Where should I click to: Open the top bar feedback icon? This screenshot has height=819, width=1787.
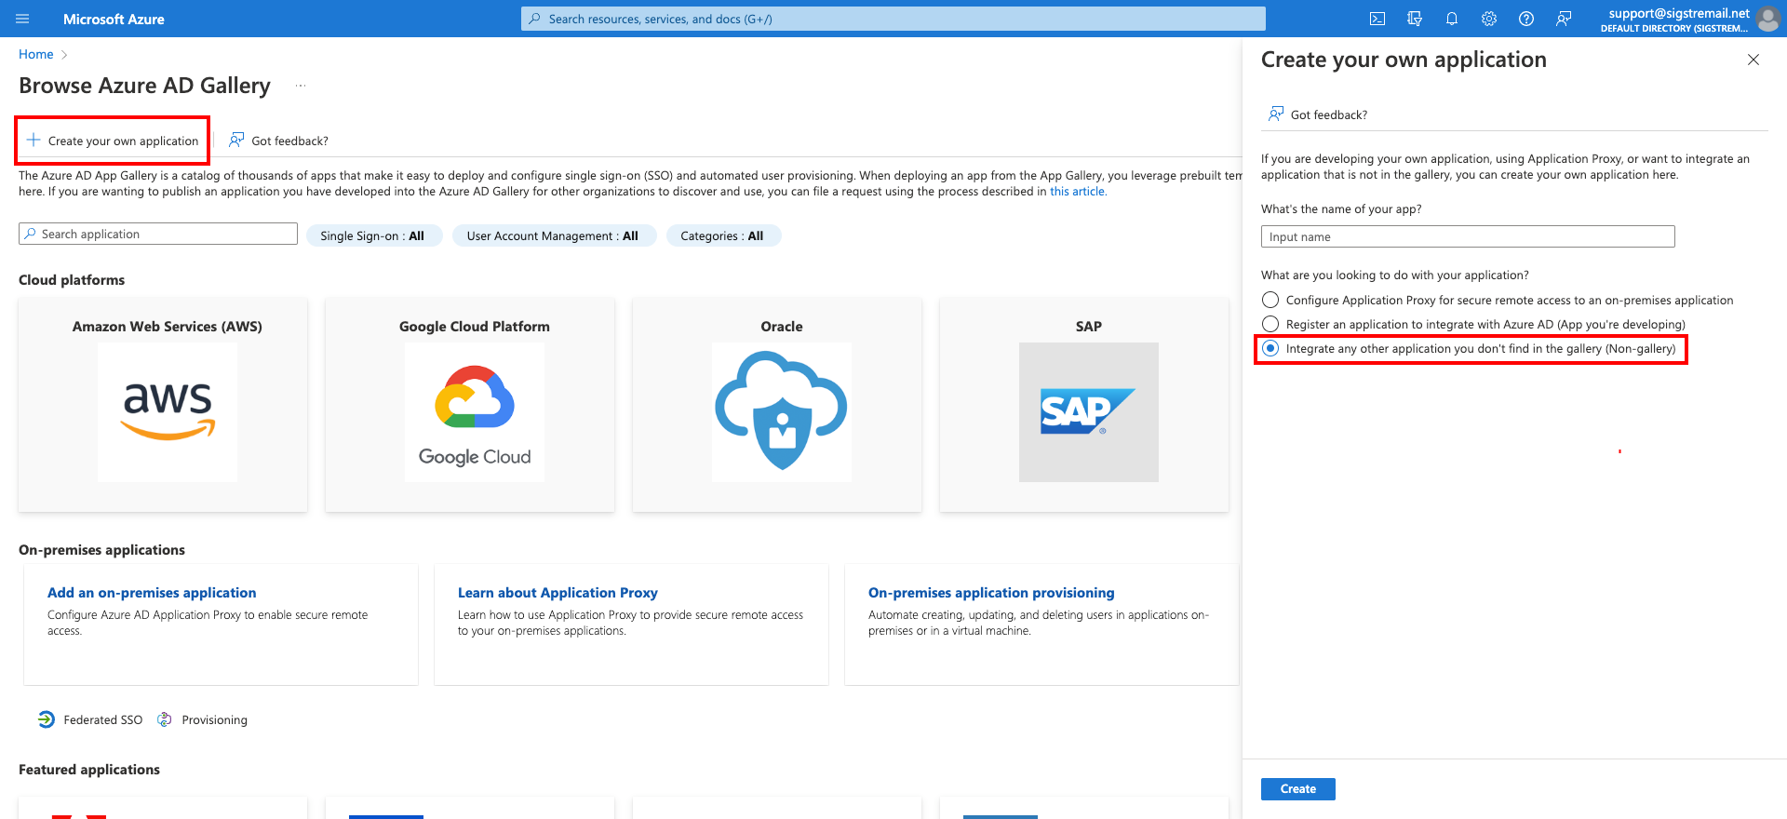1564,19
